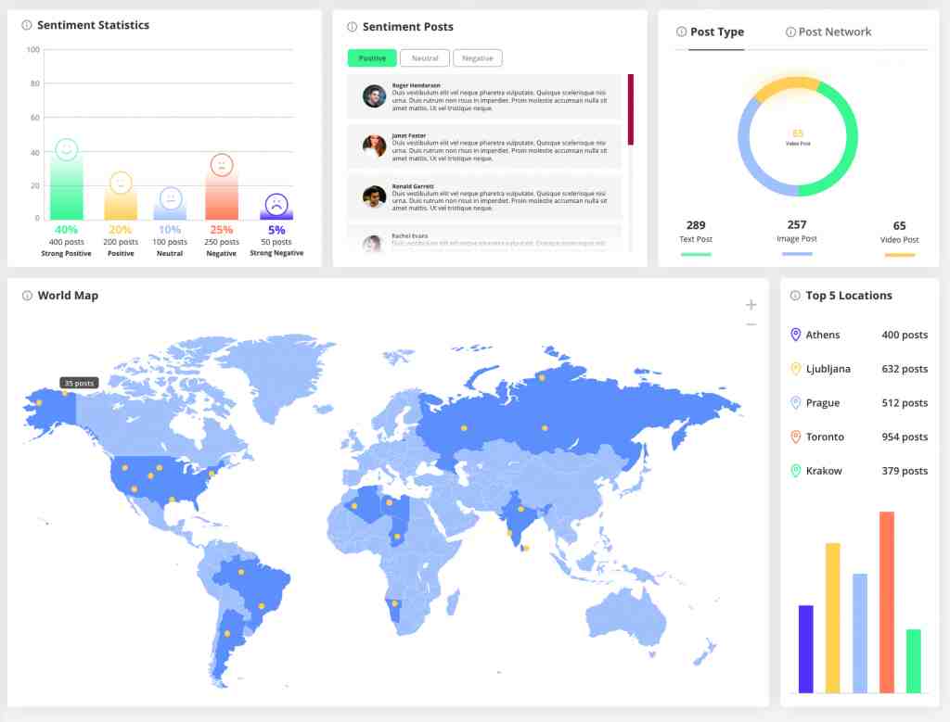The image size is (950, 722).
Task: Enable the Neutral posts filter
Action: (425, 57)
